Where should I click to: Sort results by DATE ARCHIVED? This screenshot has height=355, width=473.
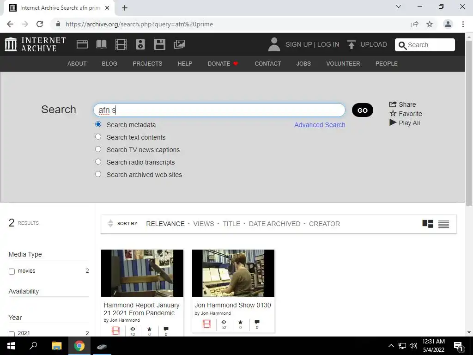tap(274, 224)
